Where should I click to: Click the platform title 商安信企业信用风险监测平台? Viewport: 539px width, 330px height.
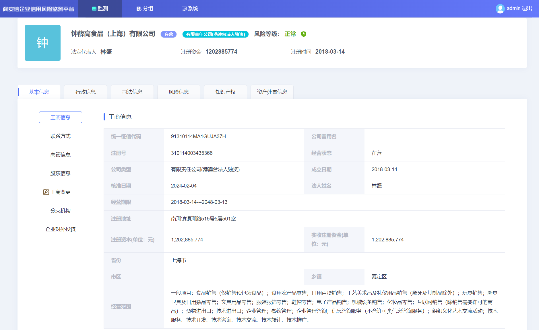(x=38, y=9)
